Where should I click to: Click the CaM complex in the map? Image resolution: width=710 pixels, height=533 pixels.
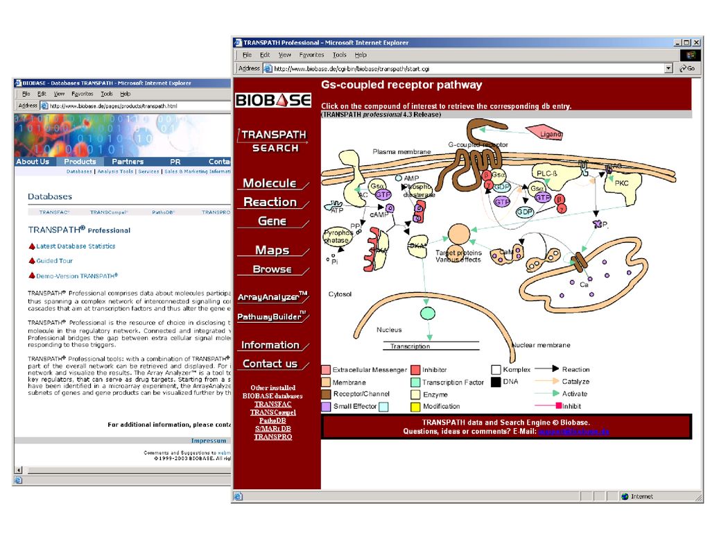click(x=507, y=255)
